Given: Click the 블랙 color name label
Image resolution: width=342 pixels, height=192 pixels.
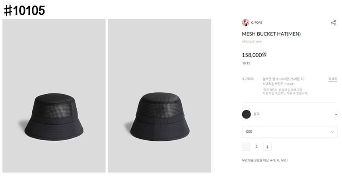Looking at the screenshot, I should click(x=256, y=114).
